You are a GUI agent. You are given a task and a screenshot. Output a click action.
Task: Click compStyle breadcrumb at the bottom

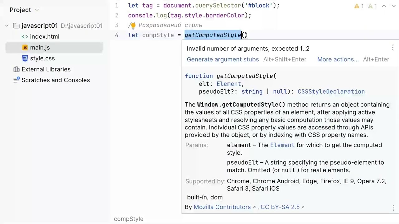[128, 219]
